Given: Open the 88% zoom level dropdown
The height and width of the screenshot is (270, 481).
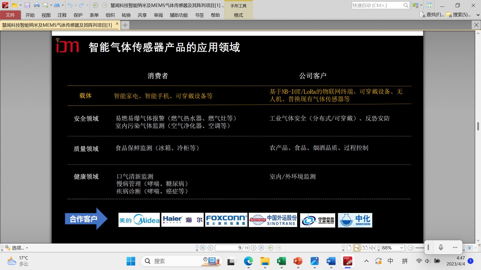Looking at the screenshot, I should click(x=402, y=248).
